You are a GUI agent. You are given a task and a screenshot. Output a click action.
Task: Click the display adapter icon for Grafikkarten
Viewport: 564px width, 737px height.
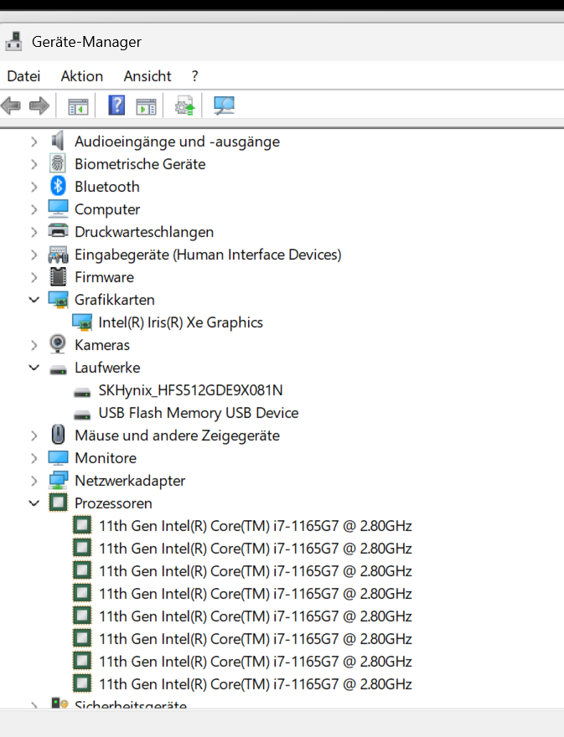(x=58, y=300)
